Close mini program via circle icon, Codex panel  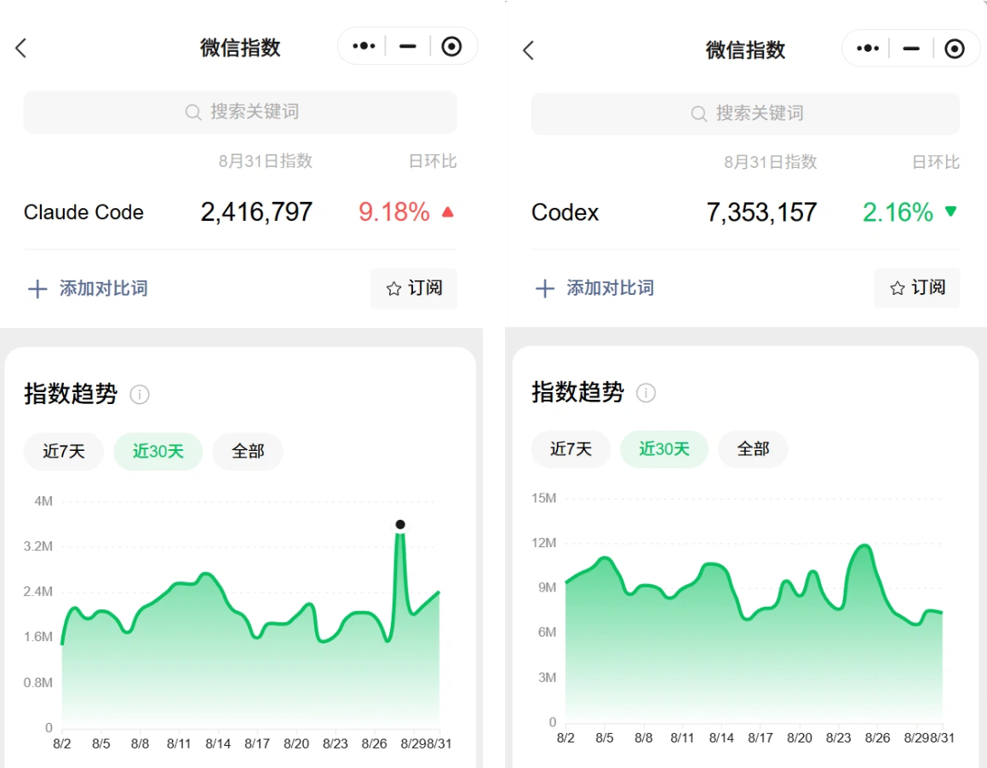click(x=955, y=49)
